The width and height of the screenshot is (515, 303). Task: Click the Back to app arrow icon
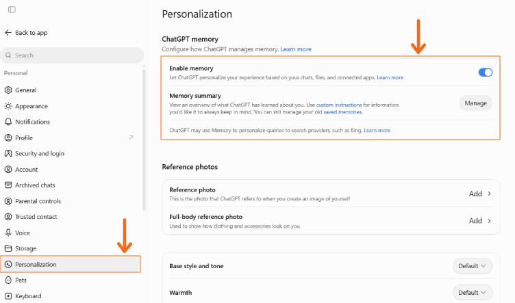coord(8,32)
